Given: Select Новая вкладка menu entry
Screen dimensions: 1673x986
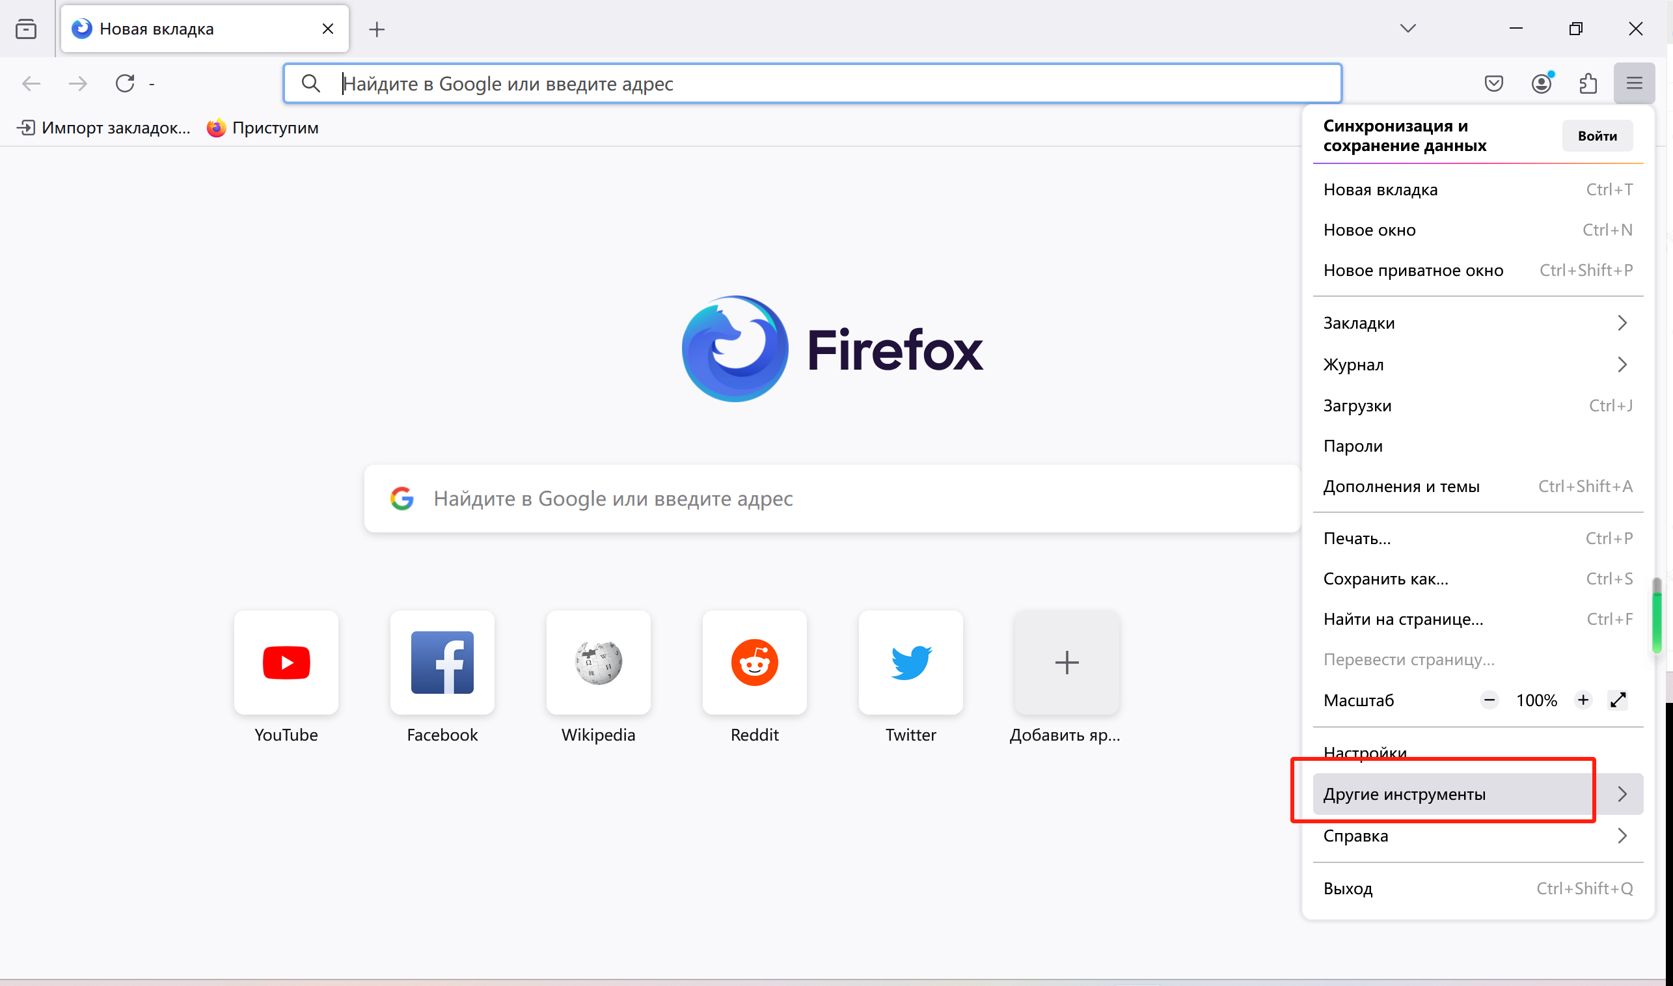Looking at the screenshot, I should click(x=1478, y=189).
